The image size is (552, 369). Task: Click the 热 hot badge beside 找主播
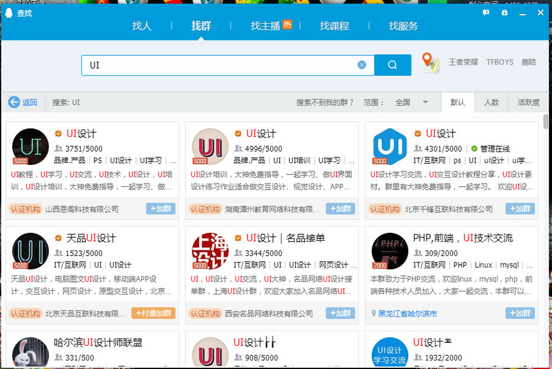288,24
